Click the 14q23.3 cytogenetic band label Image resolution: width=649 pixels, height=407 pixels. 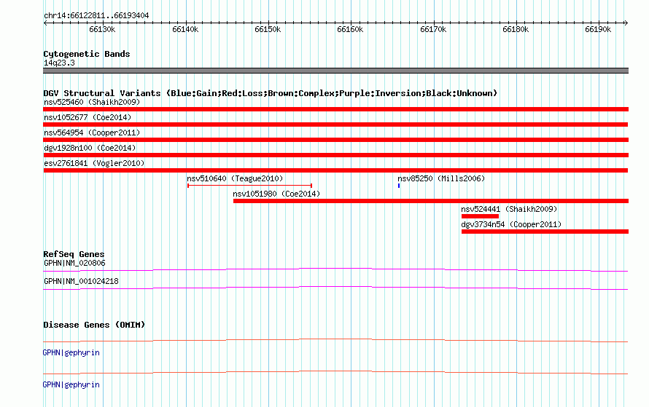(59, 63)
